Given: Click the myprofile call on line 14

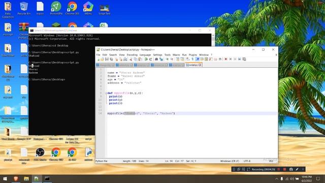Looking at the screenshot, I should coord(141,113).
